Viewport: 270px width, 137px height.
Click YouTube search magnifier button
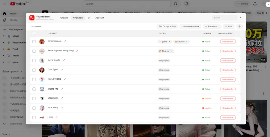pyautogui.click(x=175, y=4)
